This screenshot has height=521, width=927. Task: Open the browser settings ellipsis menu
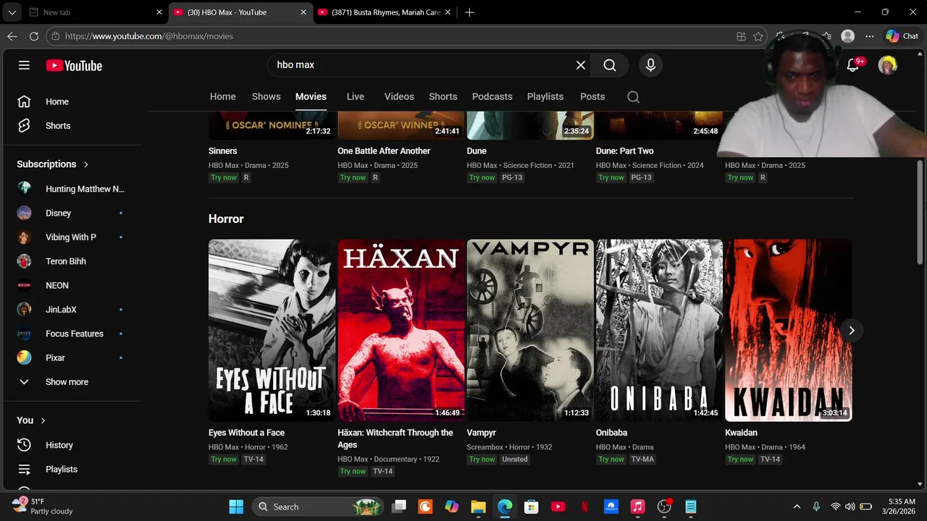[869, 36]
